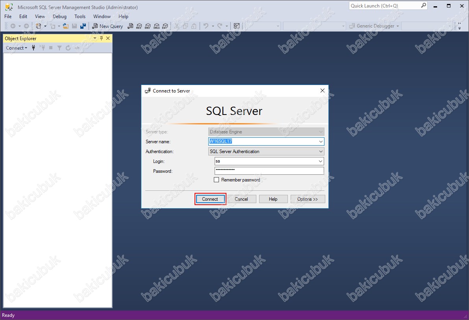Screen dimensions: 469x320
Task: Click the Connect to Server dialog title icon
Action: pos(148,91)
